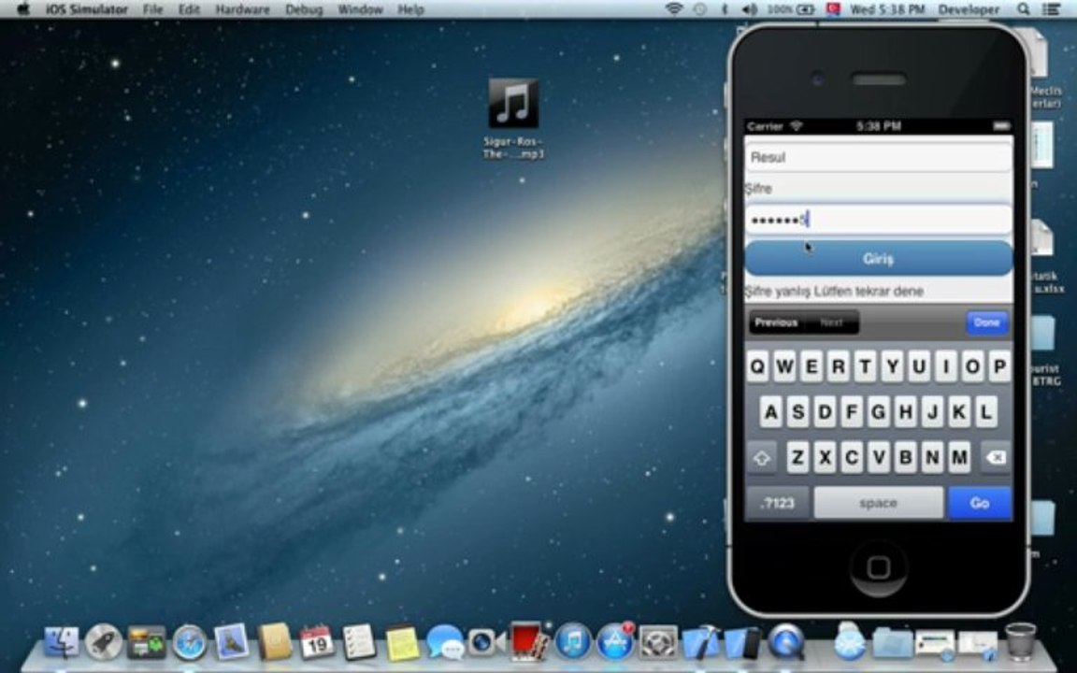
Task: Click the iPhone simulator home button
Action: coord(879,567)
